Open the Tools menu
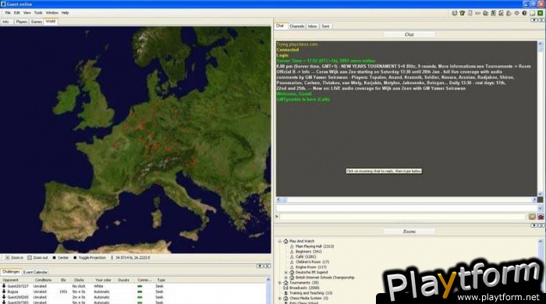 [38, 13]
